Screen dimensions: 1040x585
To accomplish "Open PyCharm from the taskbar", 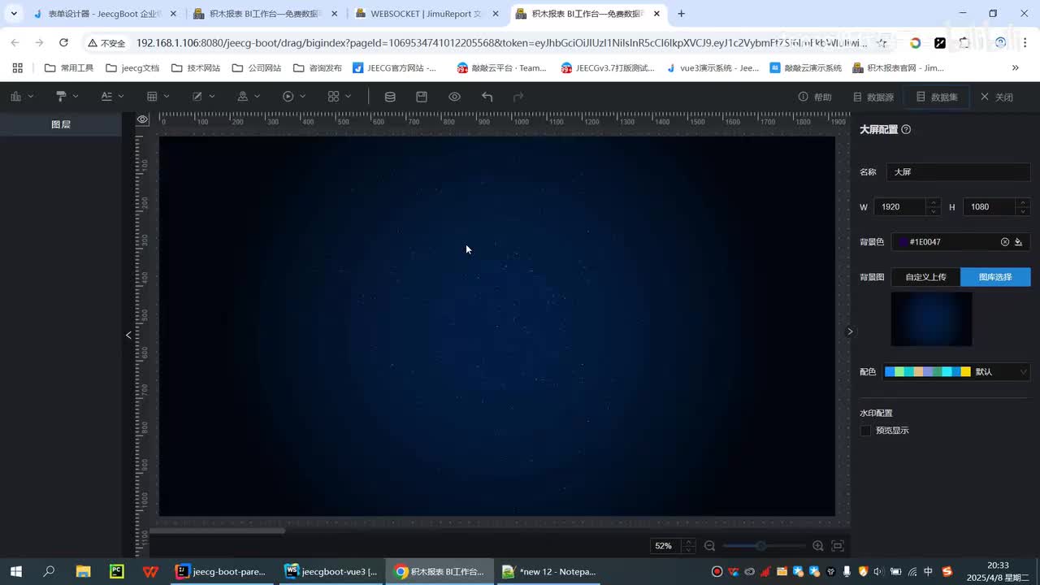I will point(116,571).
